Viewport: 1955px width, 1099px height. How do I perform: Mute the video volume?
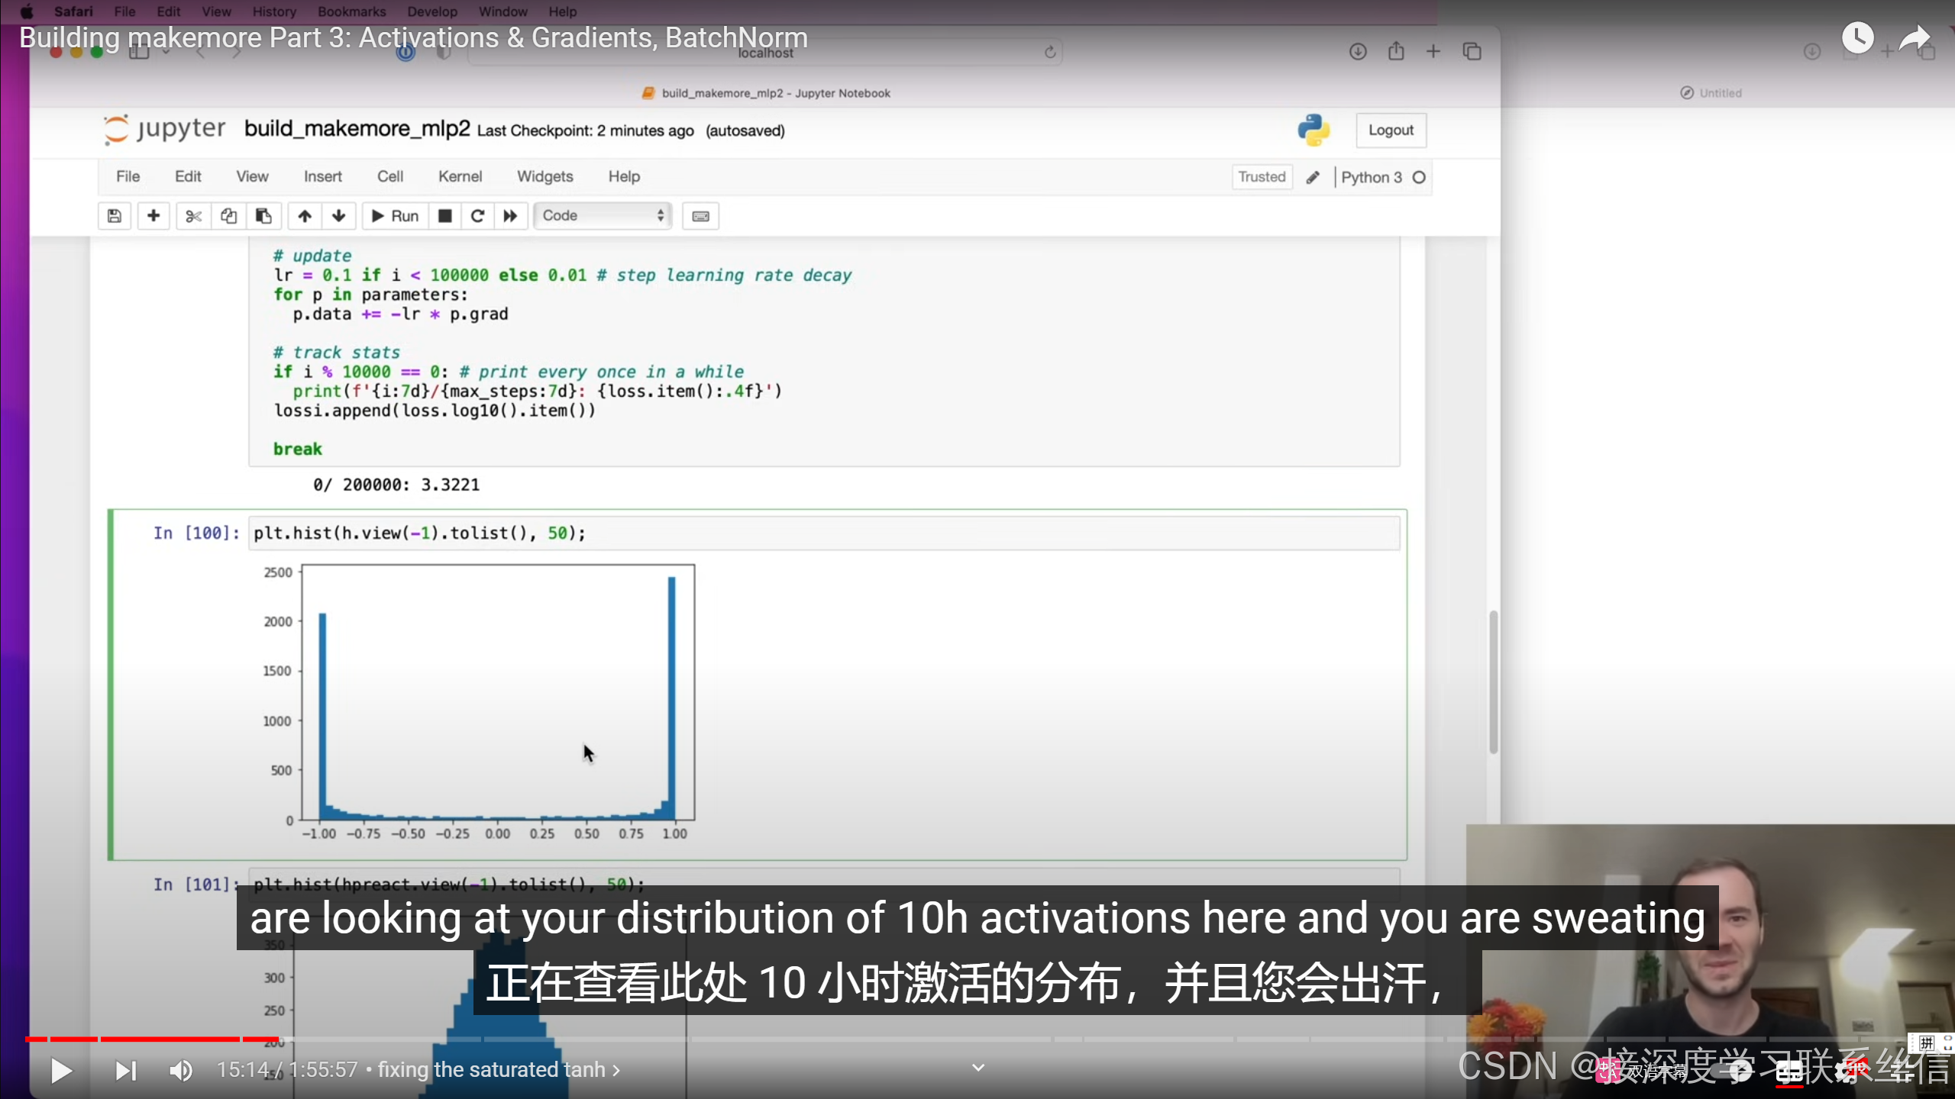coord(181,1070)
